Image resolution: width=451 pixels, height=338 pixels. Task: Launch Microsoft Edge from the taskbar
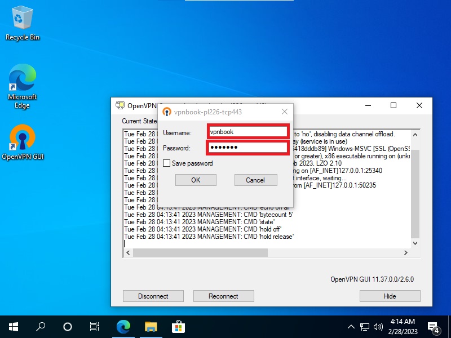tap(123, 326)
